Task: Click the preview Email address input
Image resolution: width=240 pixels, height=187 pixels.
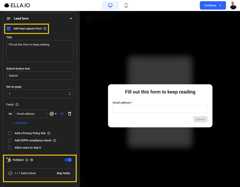Action: pos(160,109)
